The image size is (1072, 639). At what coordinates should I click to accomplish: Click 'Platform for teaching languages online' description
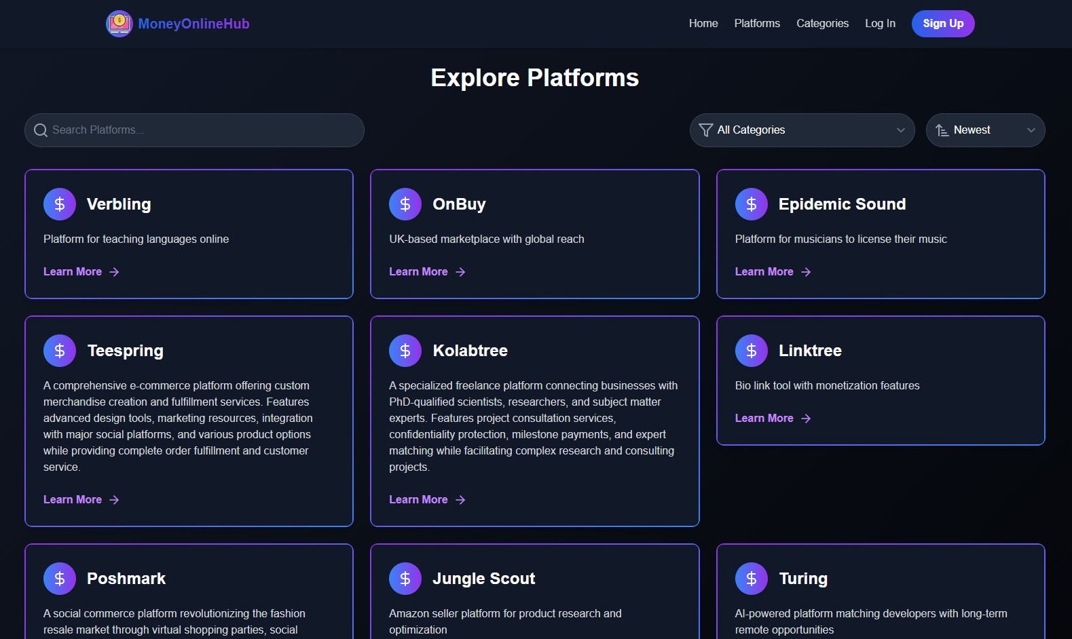coord(136,239)
